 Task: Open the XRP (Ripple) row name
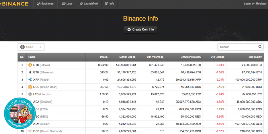click(x=41, y=80)
